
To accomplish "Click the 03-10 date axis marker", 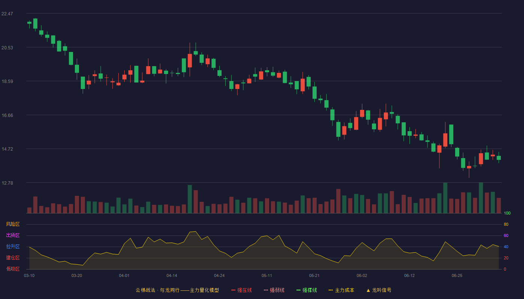I will coord(29,275).
